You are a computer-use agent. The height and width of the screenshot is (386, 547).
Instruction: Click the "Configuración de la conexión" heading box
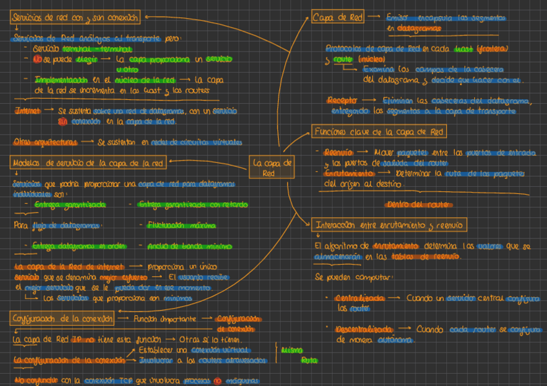click(63, 318)
